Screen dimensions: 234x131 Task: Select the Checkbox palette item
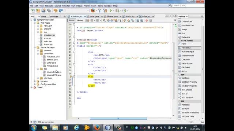click(185, 60)
